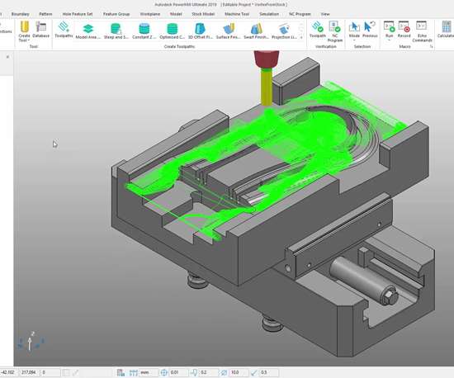Switch to the Stock Model tab

pyautogui.click(x=203, y=14)
